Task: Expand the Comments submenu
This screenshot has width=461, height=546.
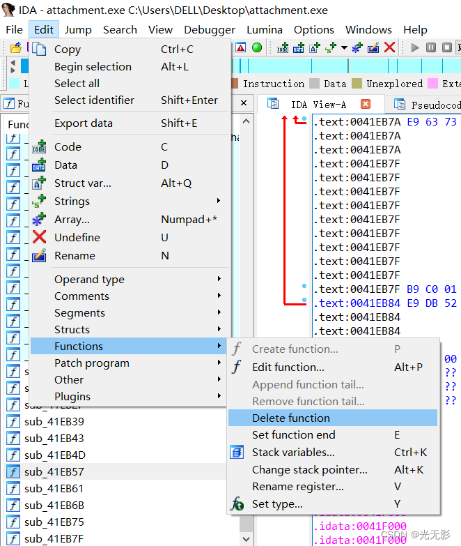Action: (219, 295)
